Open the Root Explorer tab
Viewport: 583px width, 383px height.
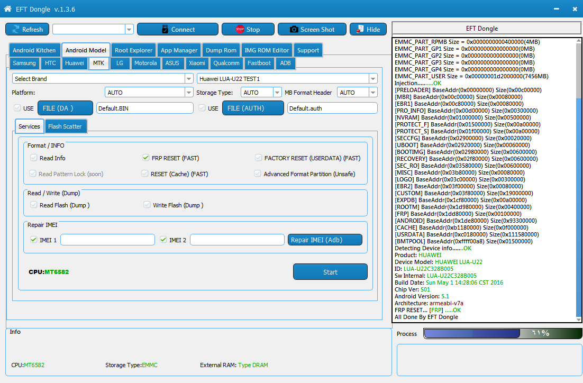click(x=133, y=50)
